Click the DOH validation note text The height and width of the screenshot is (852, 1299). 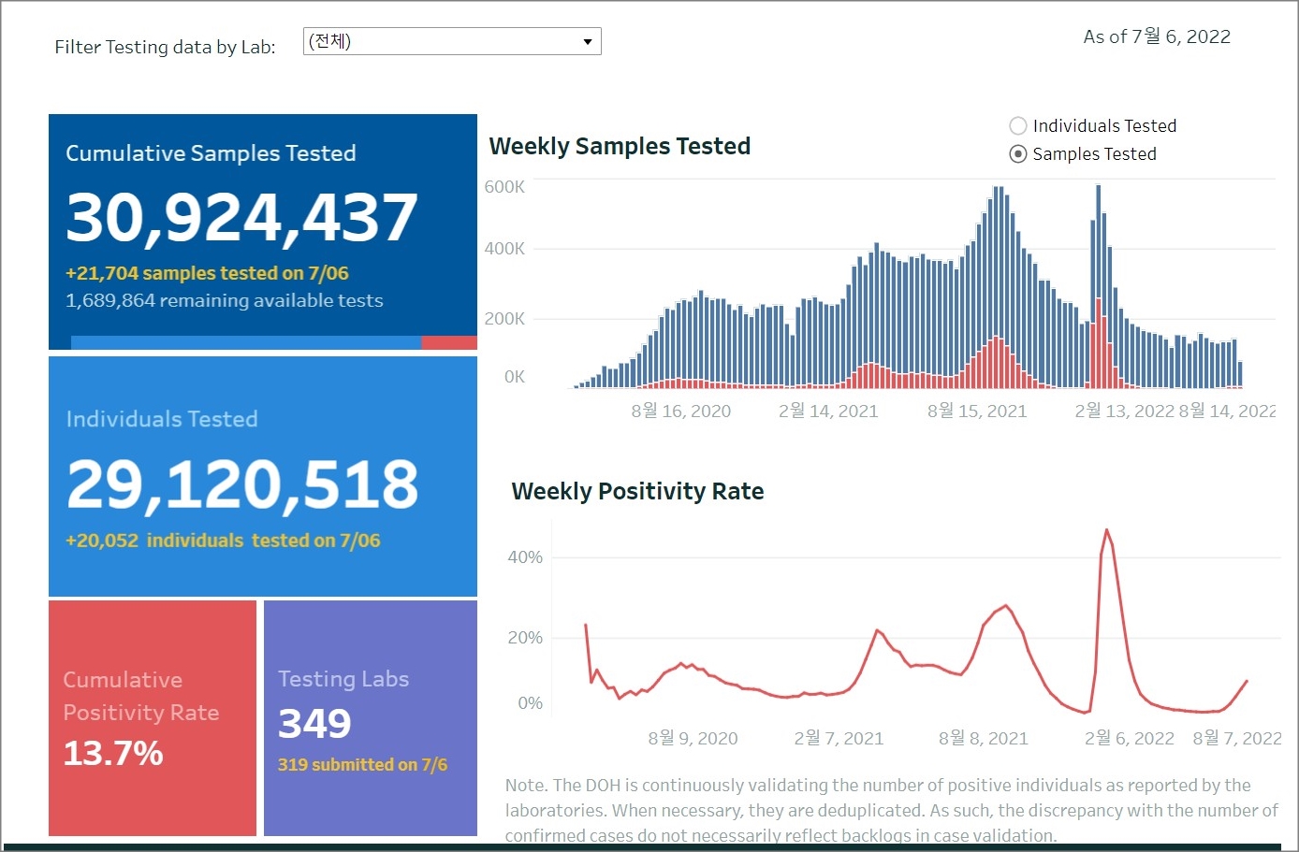(x=892, y=810)
